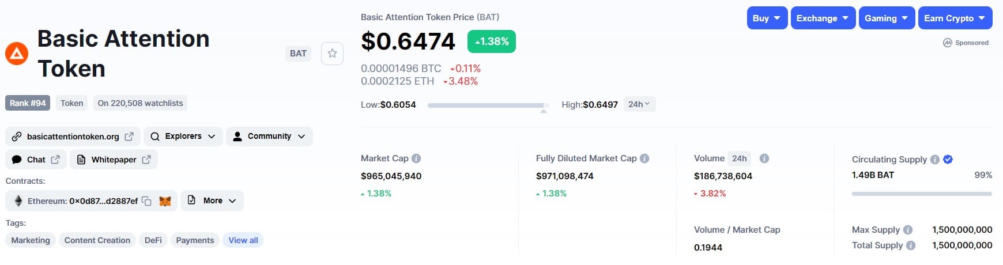
Task: Select the Content Creation tag
Action: [x=97, y=240]
